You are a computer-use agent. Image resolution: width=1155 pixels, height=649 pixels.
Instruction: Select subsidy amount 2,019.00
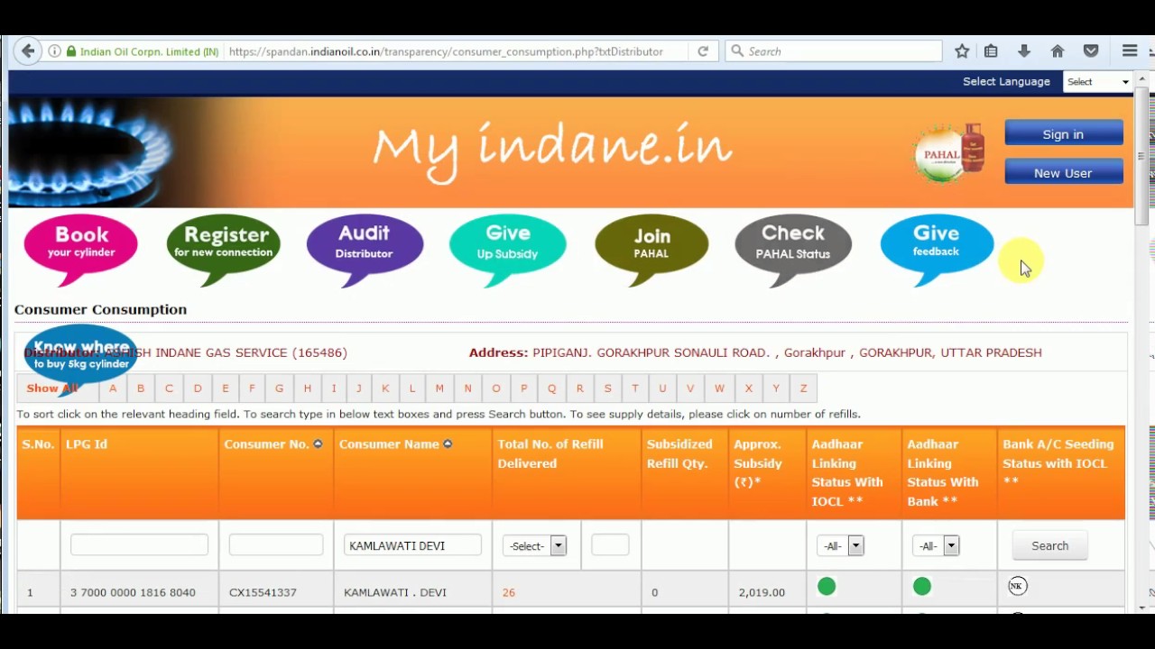point(762,592)
